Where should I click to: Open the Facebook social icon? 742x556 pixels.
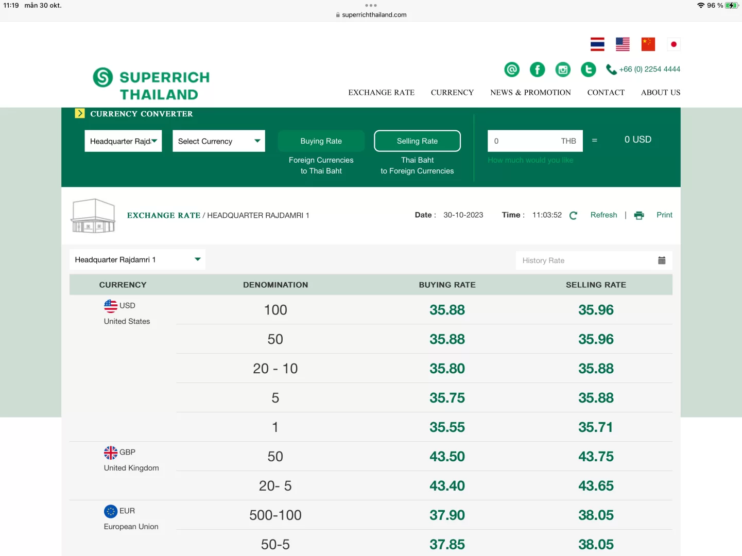click(x=537, y=69)
